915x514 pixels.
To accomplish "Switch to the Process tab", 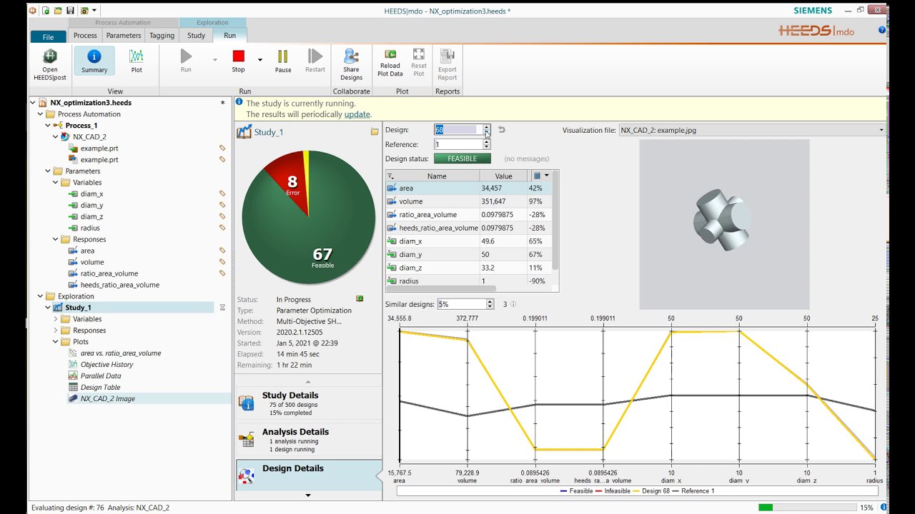I will click(x=85, y=36).
